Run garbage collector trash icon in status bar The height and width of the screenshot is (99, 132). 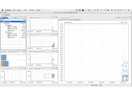pyautogui.click(x=101, y=85)
